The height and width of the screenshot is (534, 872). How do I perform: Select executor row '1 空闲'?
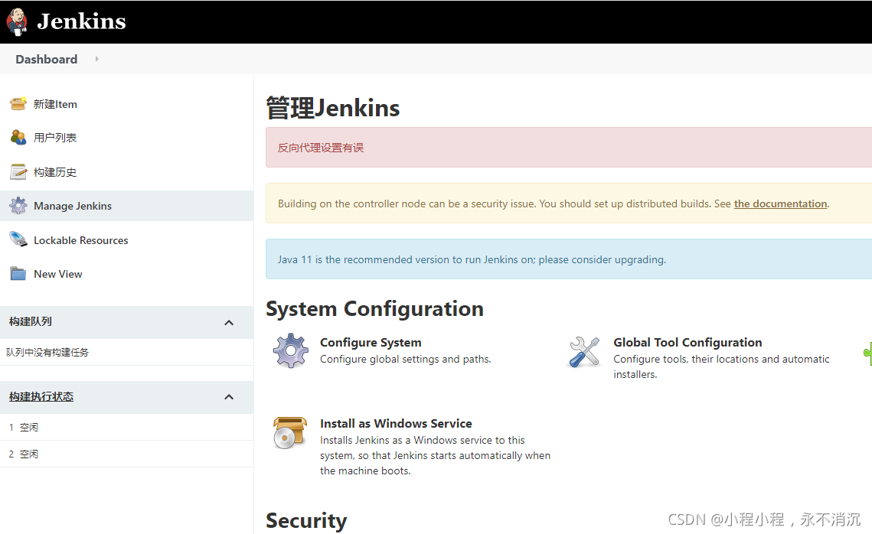pyautogui.click(x=127, y=428)
